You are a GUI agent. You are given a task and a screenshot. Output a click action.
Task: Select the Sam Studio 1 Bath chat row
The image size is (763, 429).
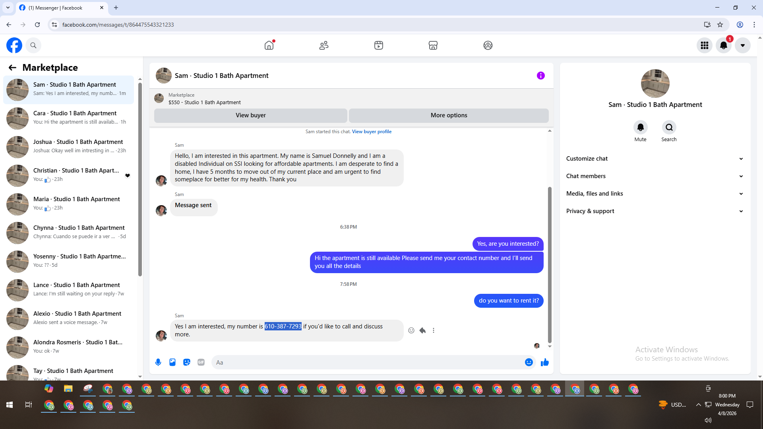(x=68, y=89)
